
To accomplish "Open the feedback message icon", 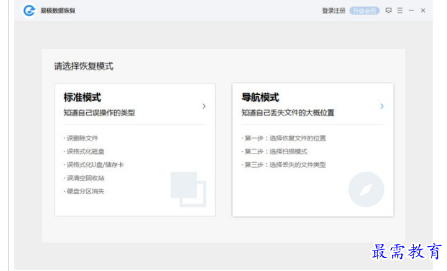I will (388, 11).
